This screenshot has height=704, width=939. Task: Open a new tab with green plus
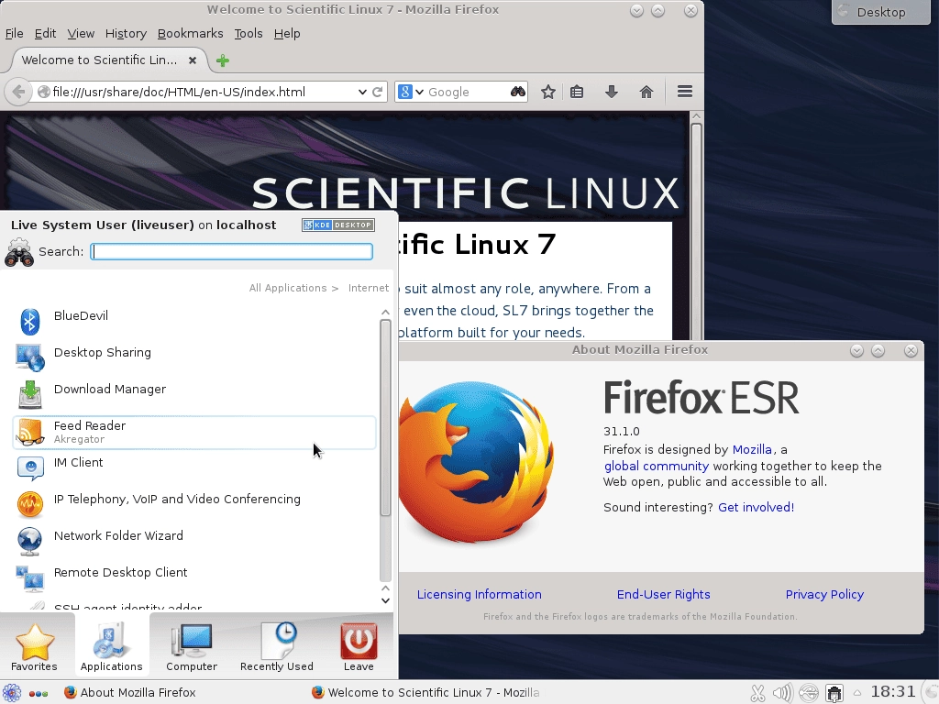(223, 60)
